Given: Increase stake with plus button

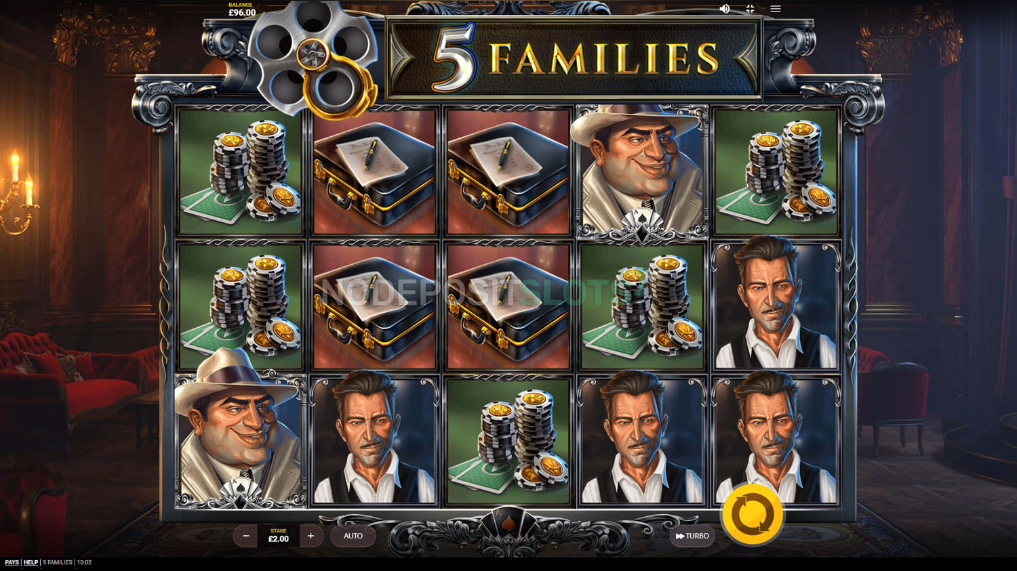Looking at the screenshot, I should coord(311,536).
